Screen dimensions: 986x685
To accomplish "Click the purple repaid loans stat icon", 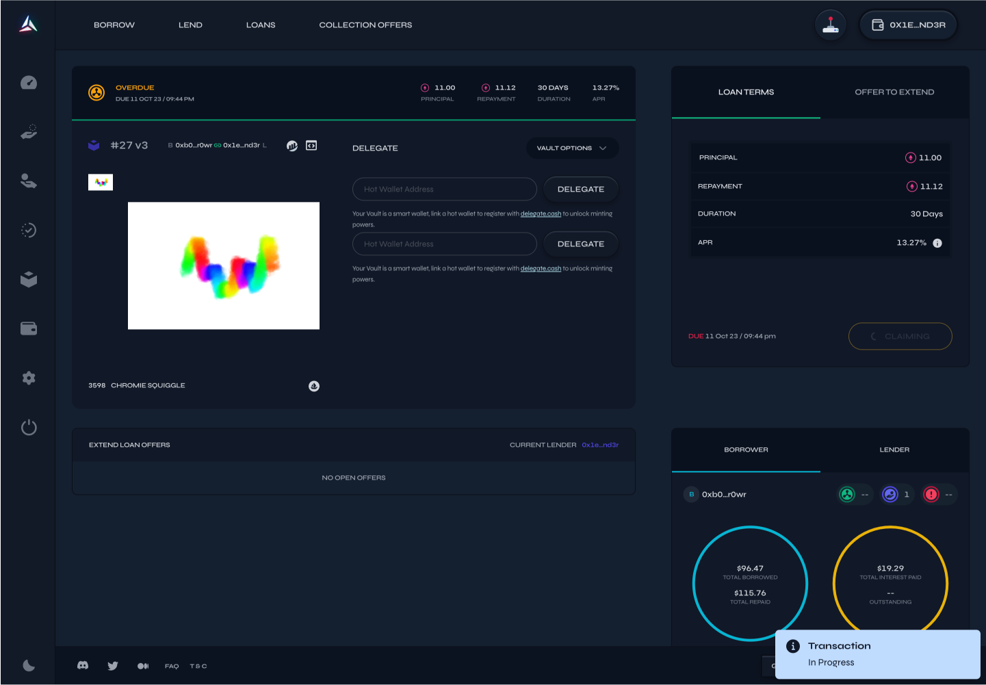I will point(890,494).
